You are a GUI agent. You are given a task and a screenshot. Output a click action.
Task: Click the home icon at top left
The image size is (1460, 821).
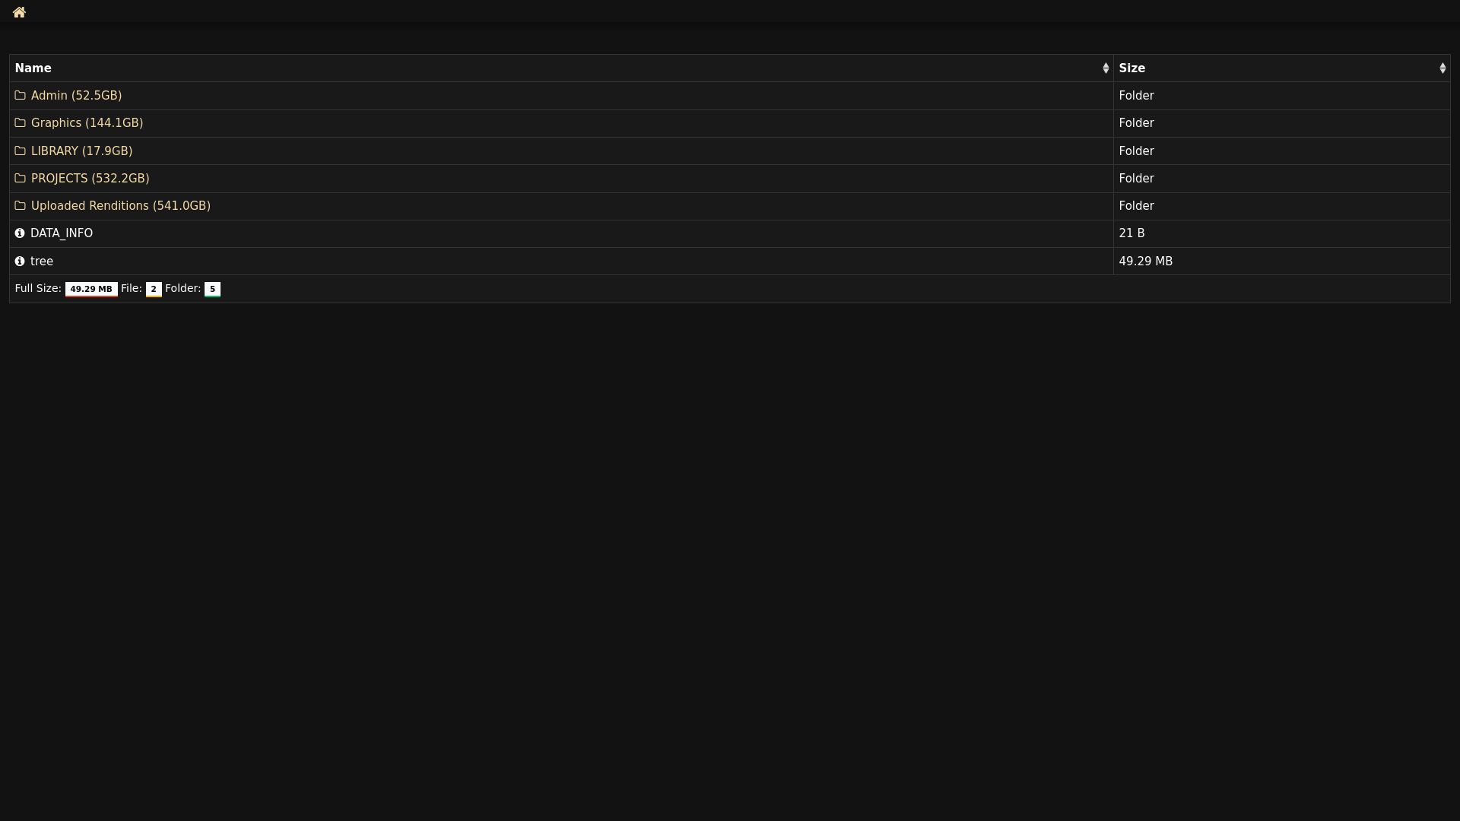click(19, 12)
